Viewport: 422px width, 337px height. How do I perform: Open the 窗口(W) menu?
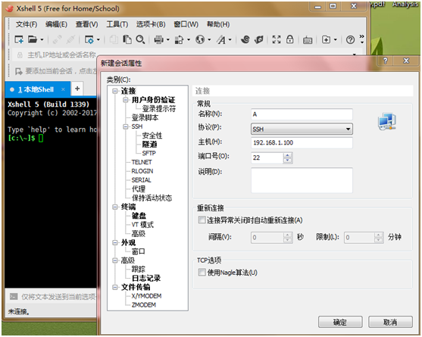tap(186, 24)
